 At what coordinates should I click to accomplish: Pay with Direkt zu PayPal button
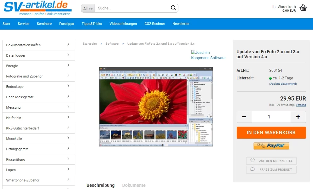(271, 146)
